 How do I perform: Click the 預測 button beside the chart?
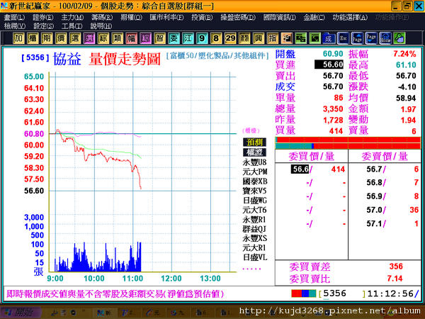(254, 142)
